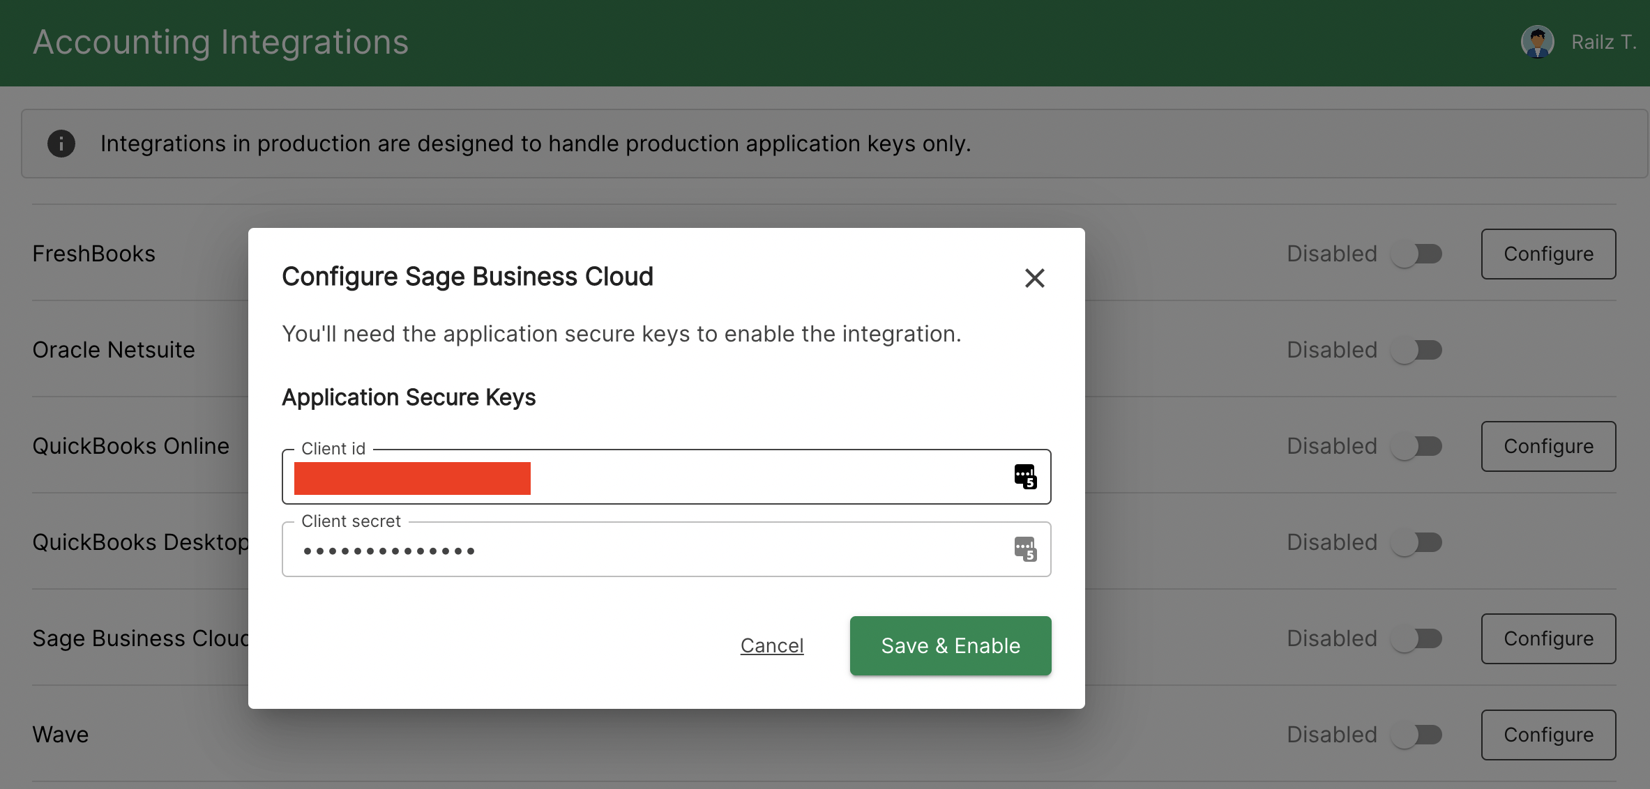The height and width of the screenshot is (789, 1650).
Task: Open Configure for Sage Business Cloud row
Action: click(x=1548, y=638)
